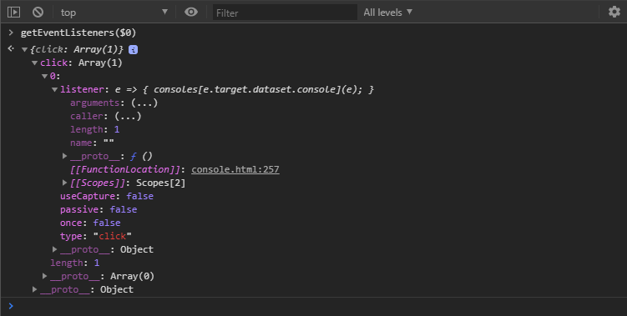This screenshot has width=627, height=316.
Task: Collapse the root {click: Array(1)} object
Action: point(25,50)
